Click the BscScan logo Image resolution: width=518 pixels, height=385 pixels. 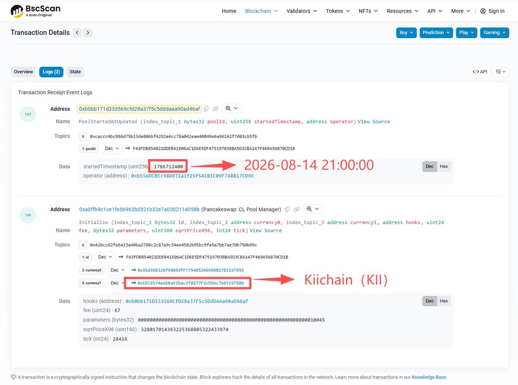click(x=35, y=11)
